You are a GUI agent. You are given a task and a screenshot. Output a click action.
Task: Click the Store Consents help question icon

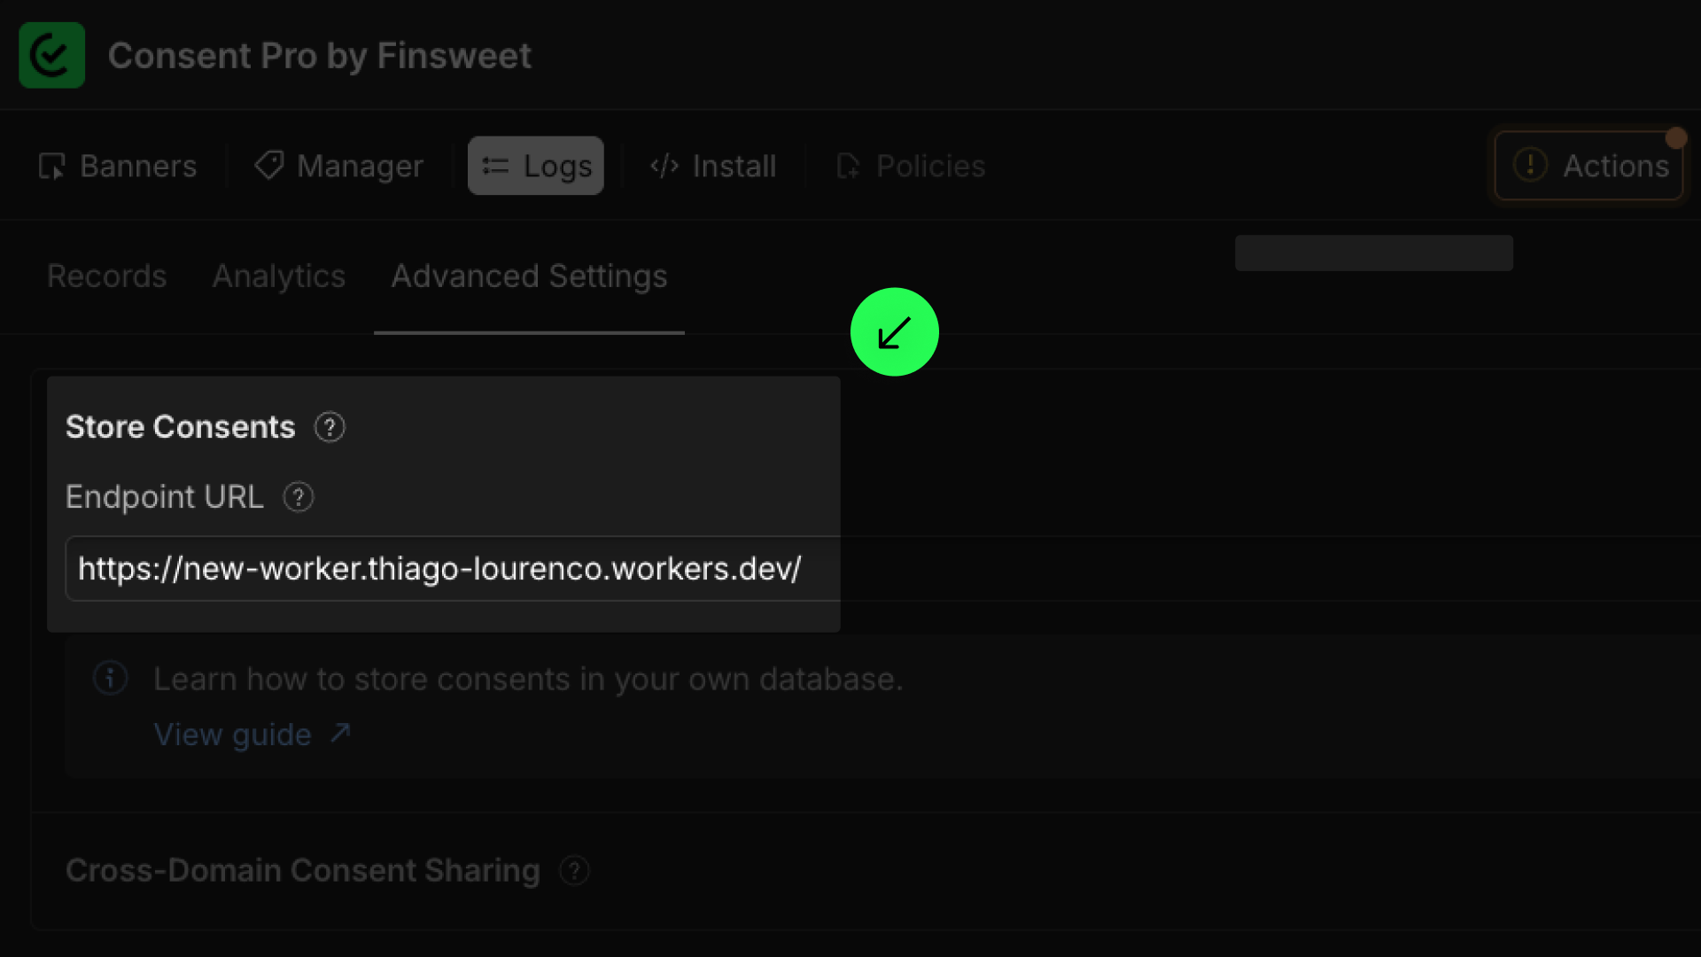[330, 427]
